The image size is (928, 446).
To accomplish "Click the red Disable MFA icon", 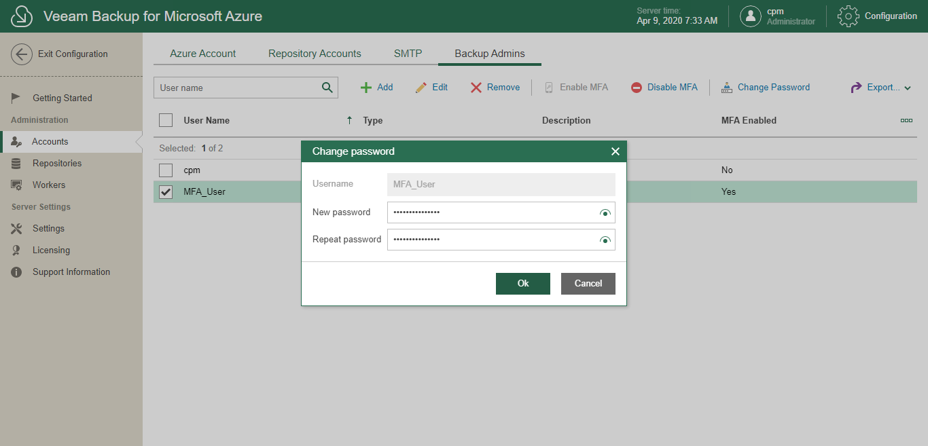I will coord(637,88).
